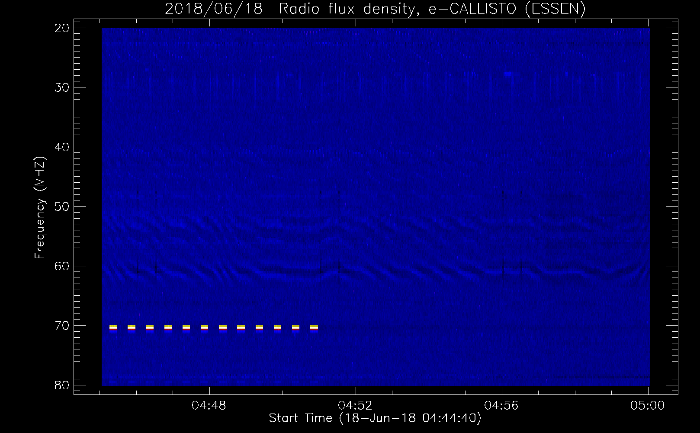Click the '40' frequency tick label
Screen dimensions: 700x433
tap(62, 147)
